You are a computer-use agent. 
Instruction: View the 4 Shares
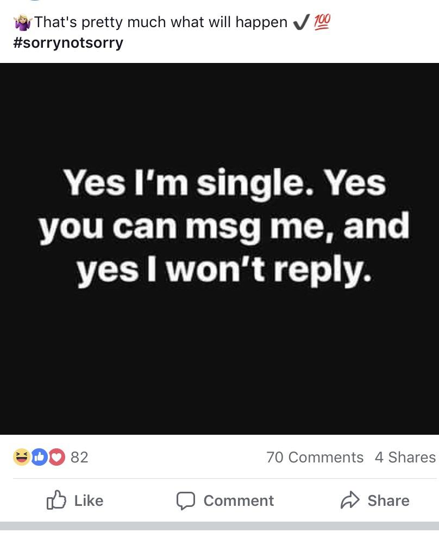point(405,458)
